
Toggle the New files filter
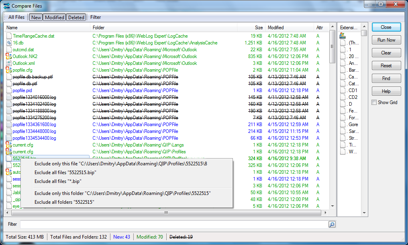35,17
